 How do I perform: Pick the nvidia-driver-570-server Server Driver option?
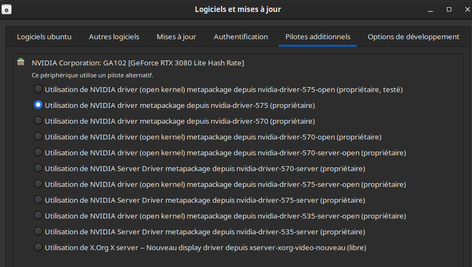pyautogui.click(x=38, y=168)
